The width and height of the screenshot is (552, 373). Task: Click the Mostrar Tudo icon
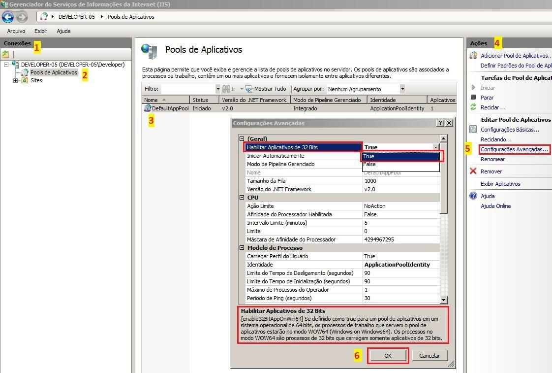(x=249, y=89)
